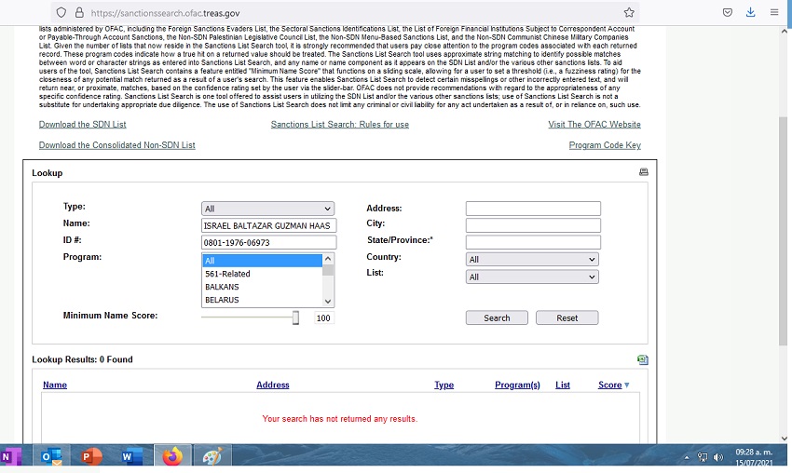The width and height of the screenshot is (792, 473).
Task: Export results with the Excel icon
Action: (x=642, y=359)
